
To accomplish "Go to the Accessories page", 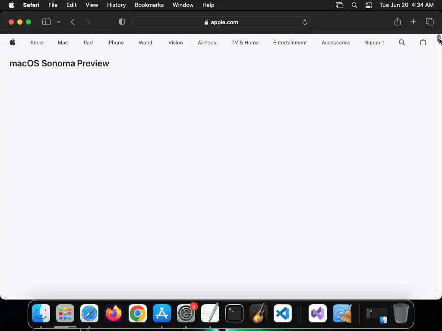I will 336,43.
